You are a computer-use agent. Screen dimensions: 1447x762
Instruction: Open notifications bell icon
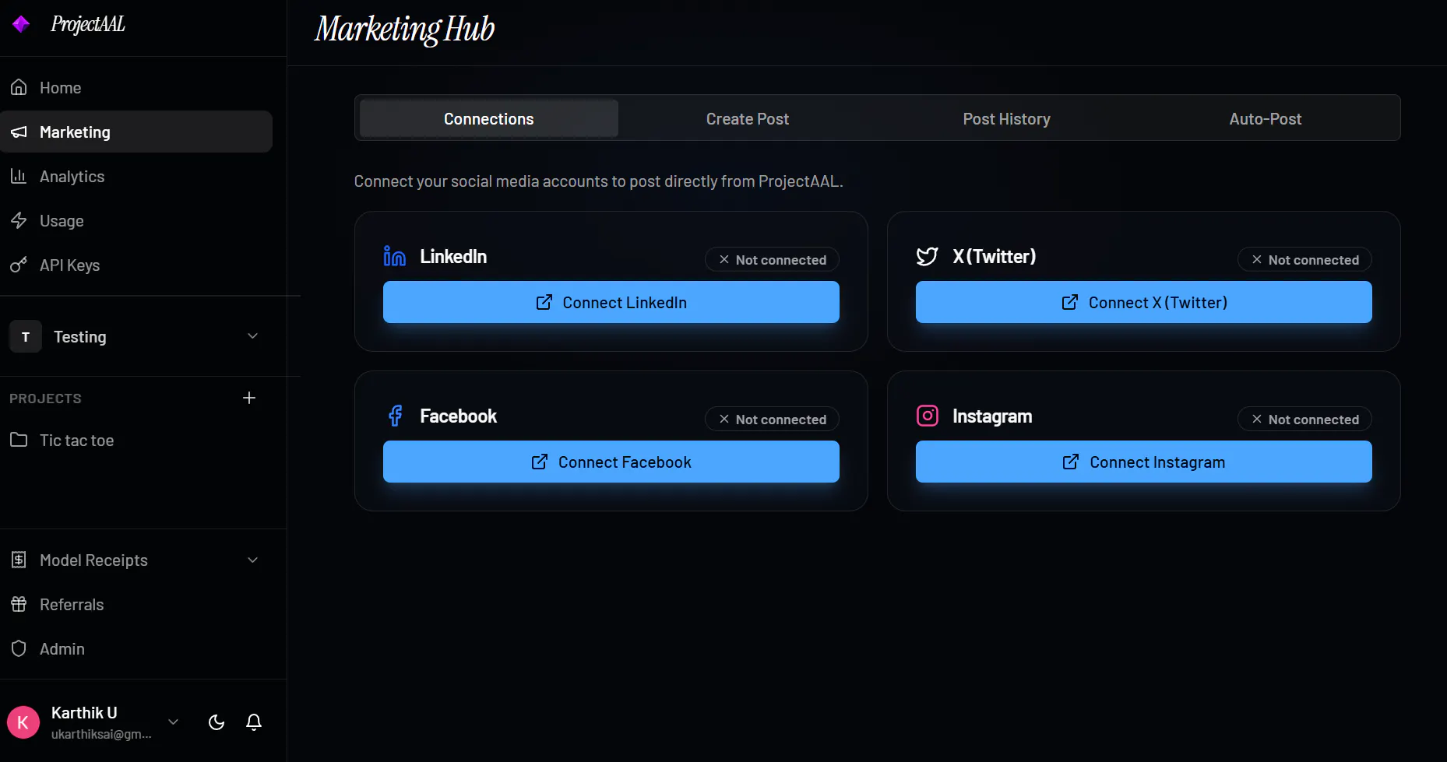[254, 722]
